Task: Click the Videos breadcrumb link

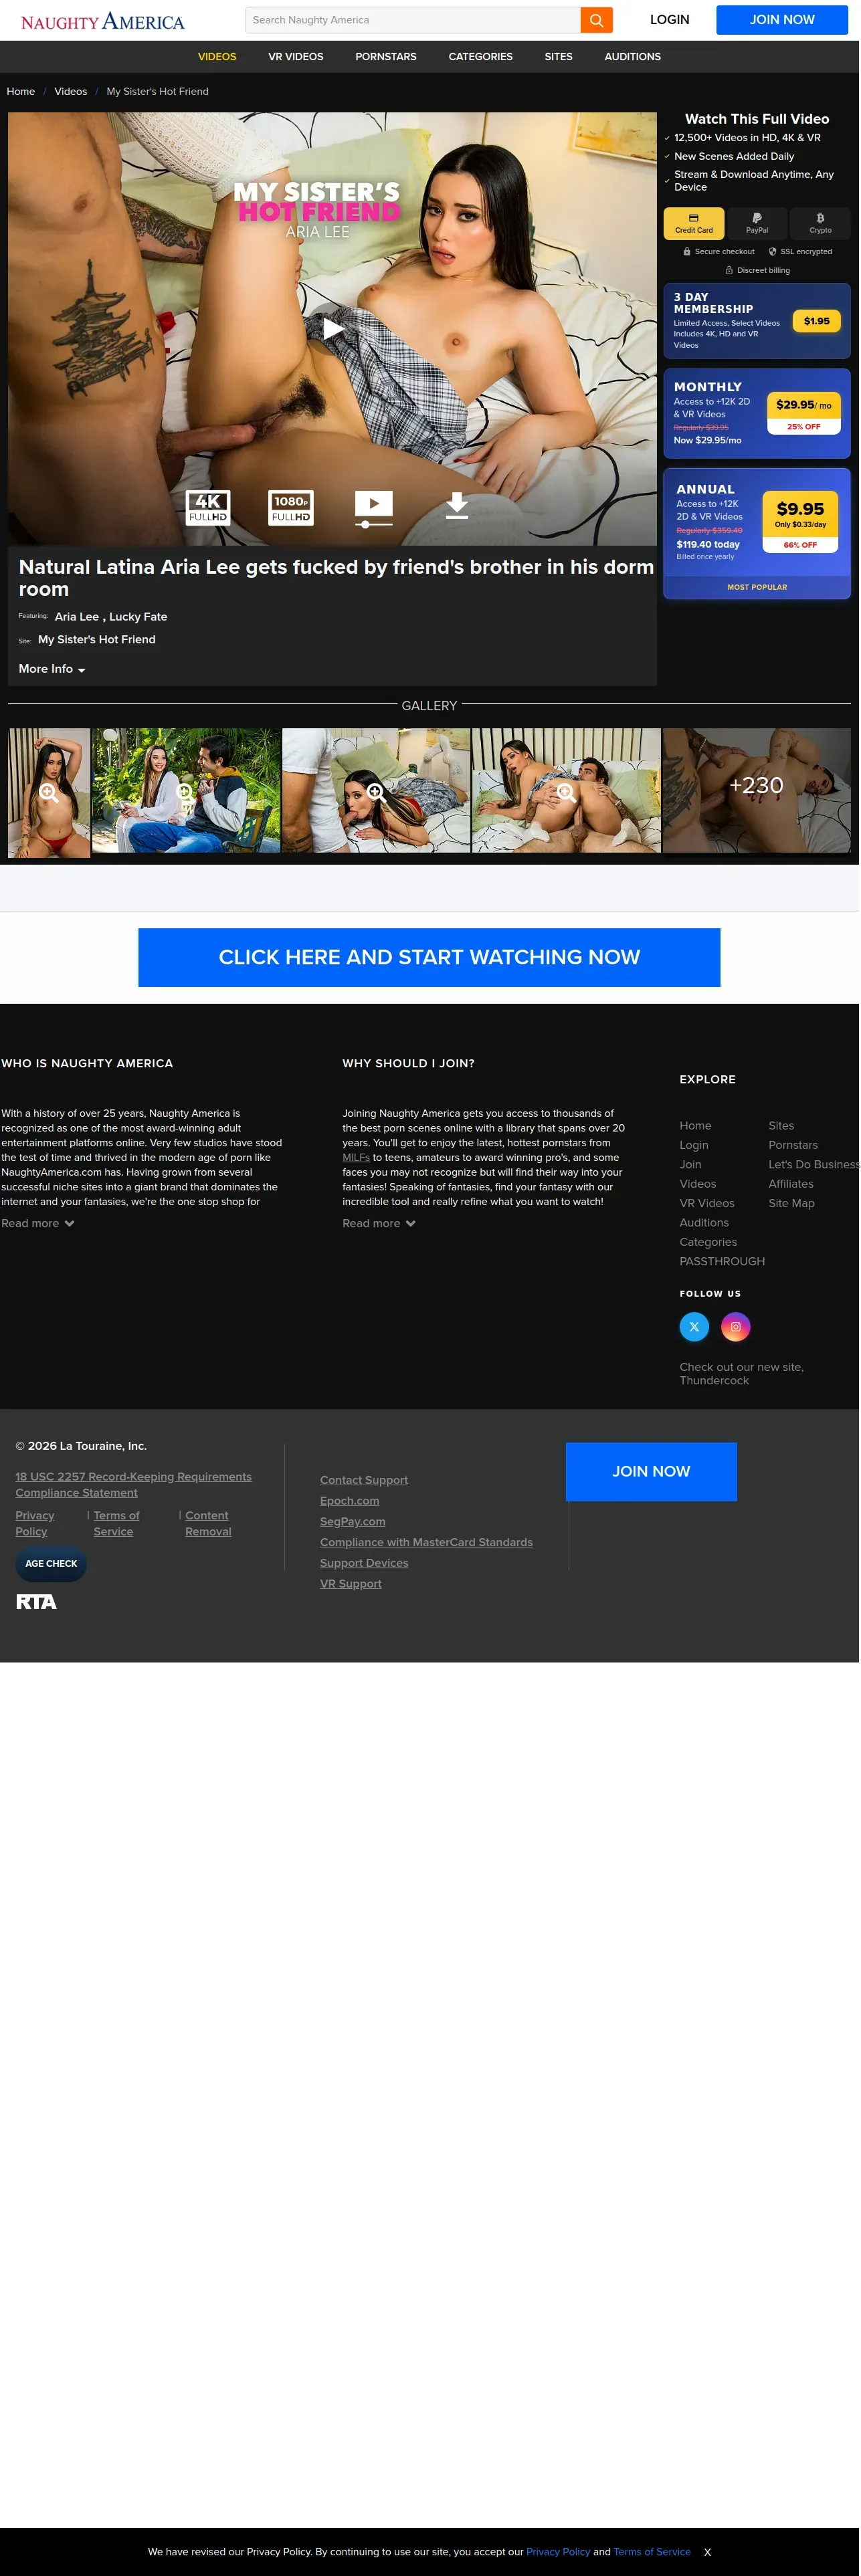Action: [x=71, y=92]
